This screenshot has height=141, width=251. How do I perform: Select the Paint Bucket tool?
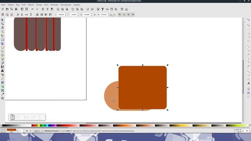point(2,83)
